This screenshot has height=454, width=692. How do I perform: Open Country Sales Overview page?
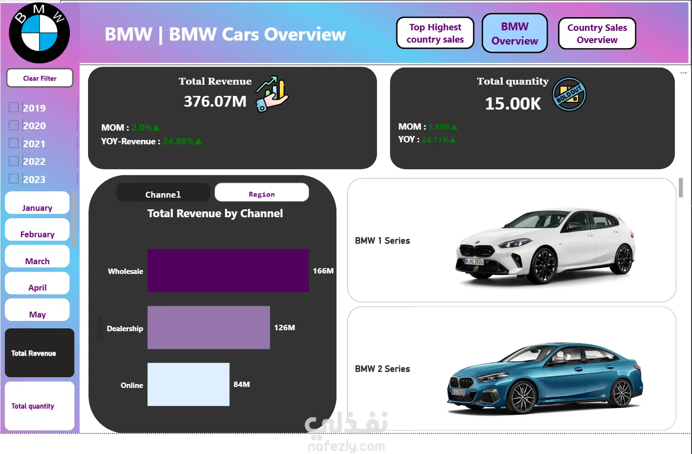click(x=597, y=34)
